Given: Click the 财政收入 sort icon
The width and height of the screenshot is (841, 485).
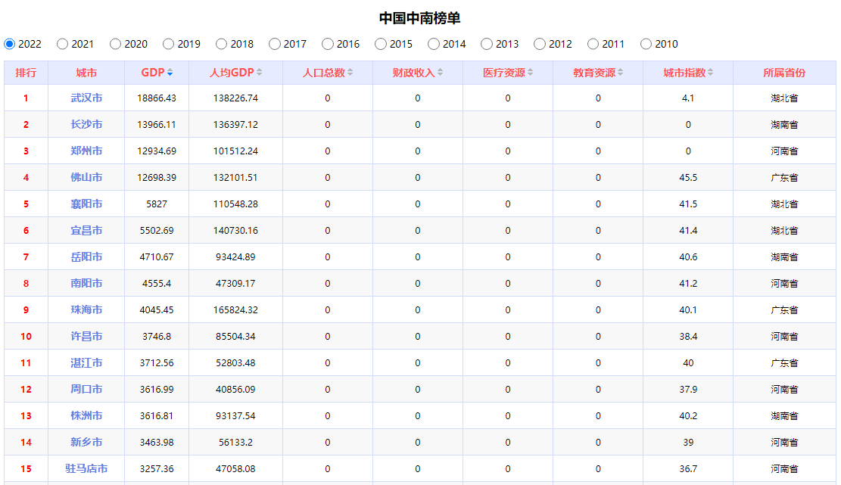Looking at the screenshot, I should click(x=440, y=73).
